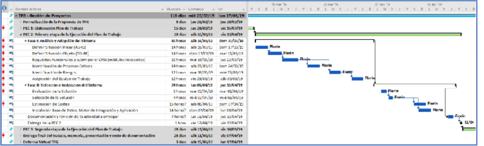Collapse PEC 2: Primera etapa de la Ejecución

pyautogui.click(x=21, y=34)
